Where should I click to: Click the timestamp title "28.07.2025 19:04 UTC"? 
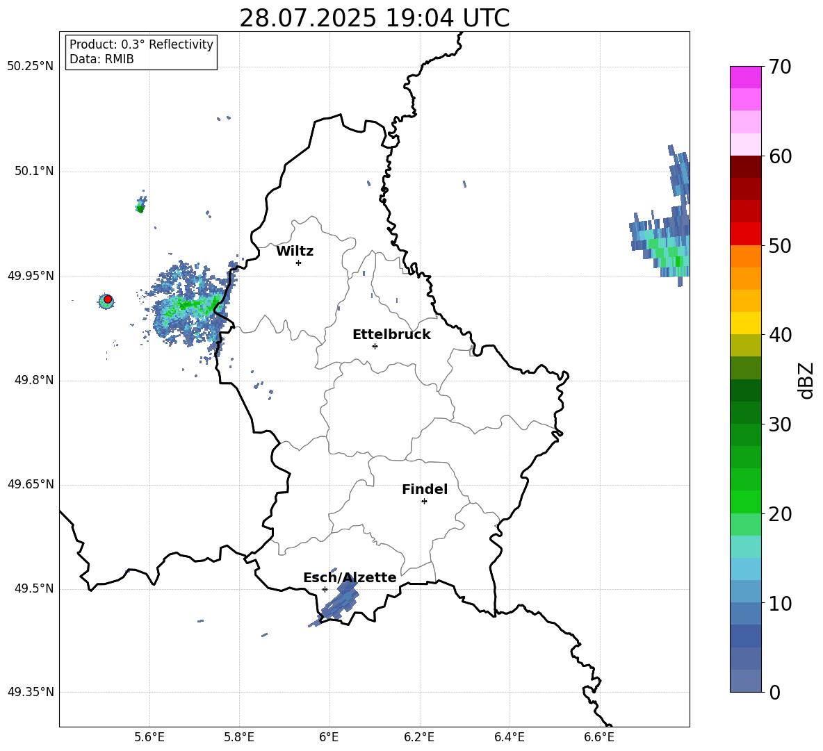pyautogui.click(x=374, y=18)
